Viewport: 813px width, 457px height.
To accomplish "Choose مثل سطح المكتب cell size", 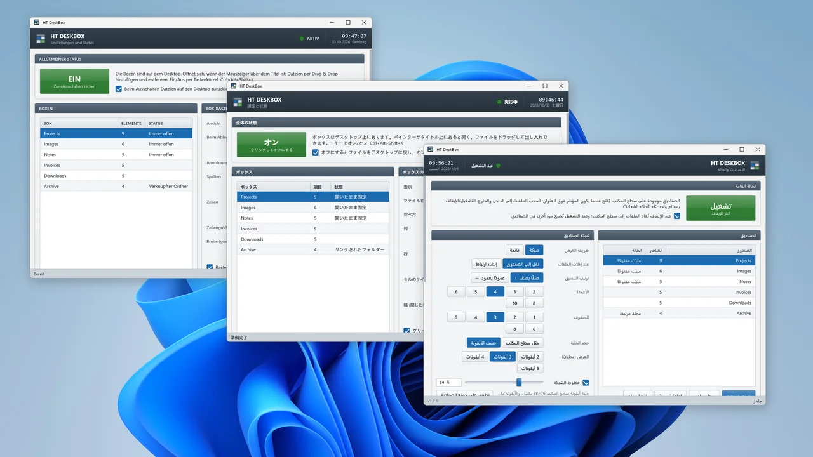I will pos(523,343).
